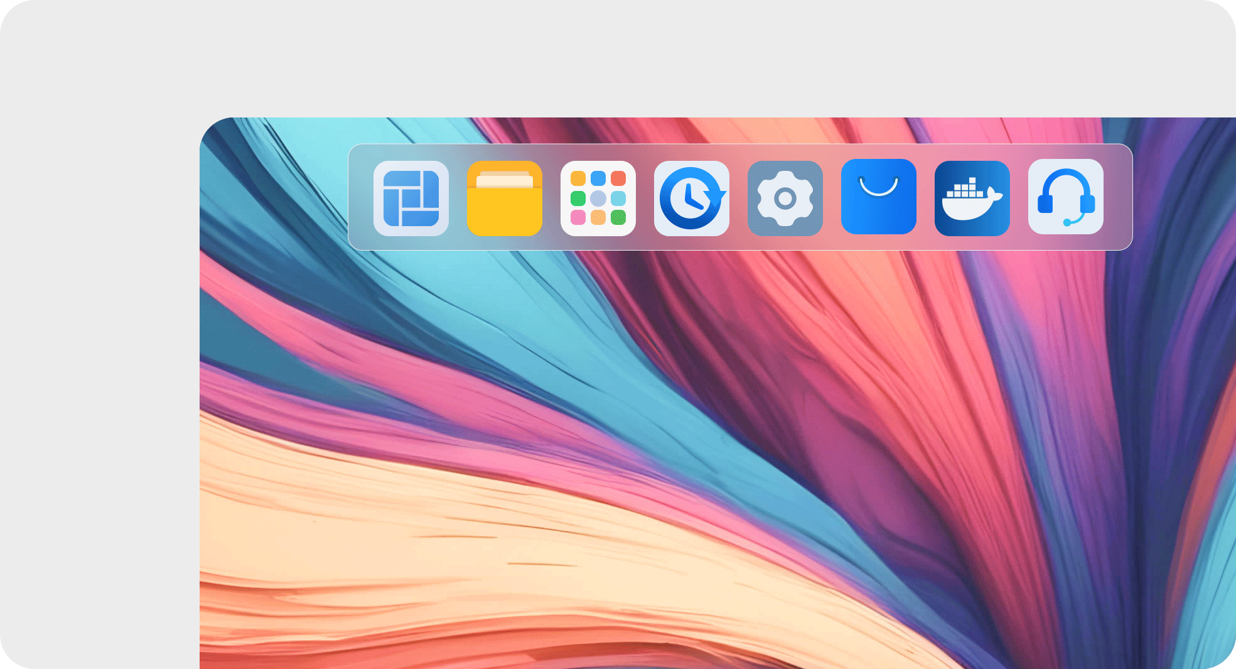1236x669 pixels.
Task: Click empty dock space right of headset icon
Action: [1118, 199]
